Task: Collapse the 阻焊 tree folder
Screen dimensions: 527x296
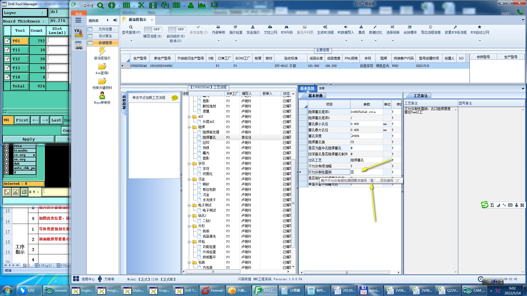Action: (189, 127)
